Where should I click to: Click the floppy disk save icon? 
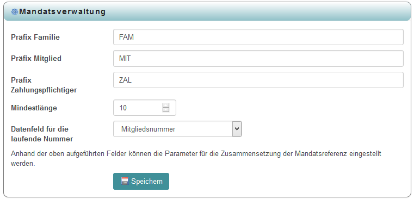click(125, 181)
